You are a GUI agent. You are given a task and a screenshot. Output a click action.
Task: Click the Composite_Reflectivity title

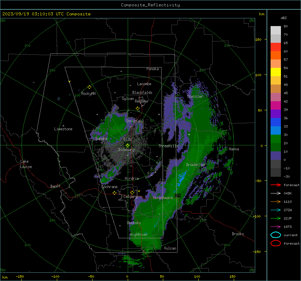(150, 5)
